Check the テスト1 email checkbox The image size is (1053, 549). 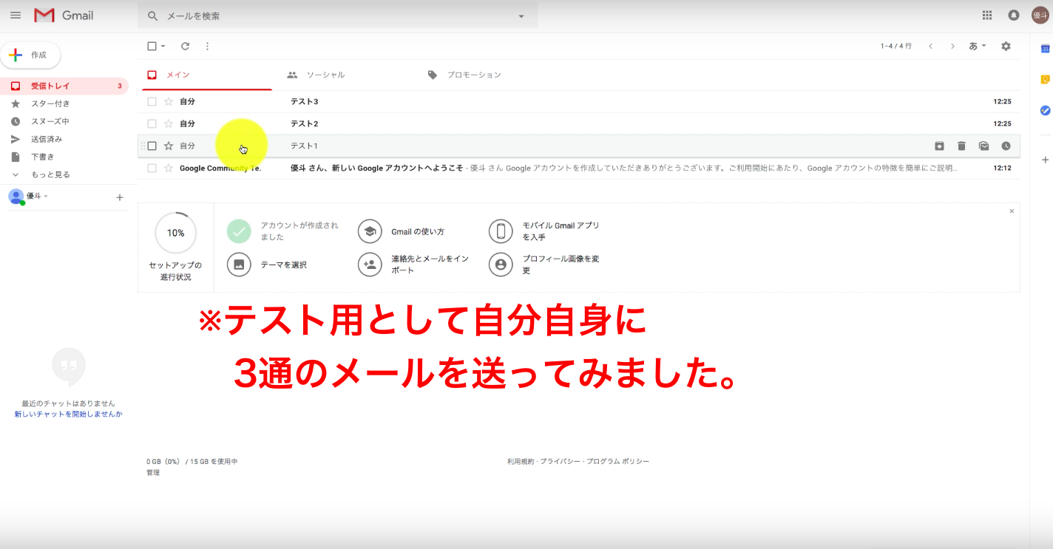(x=152, y=146)
